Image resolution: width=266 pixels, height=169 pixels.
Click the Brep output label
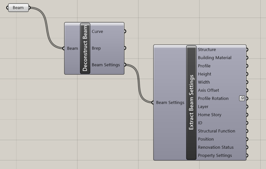(96, 48)
